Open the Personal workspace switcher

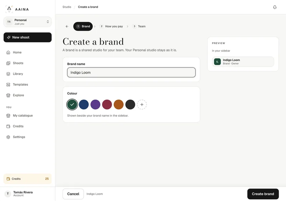[28, 22]
